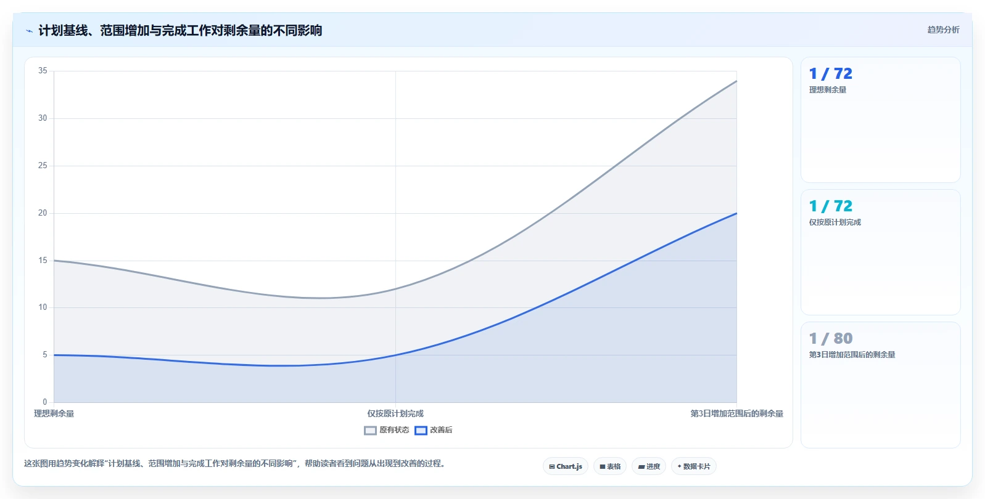Click the 理想剩余量 card label

[828, 90]
